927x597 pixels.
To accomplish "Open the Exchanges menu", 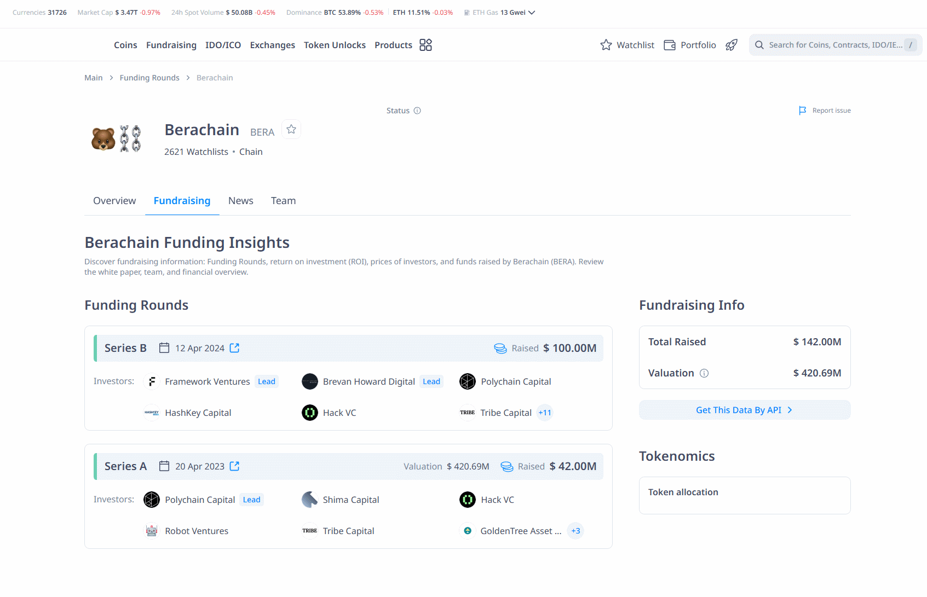I will coord(273,45).
